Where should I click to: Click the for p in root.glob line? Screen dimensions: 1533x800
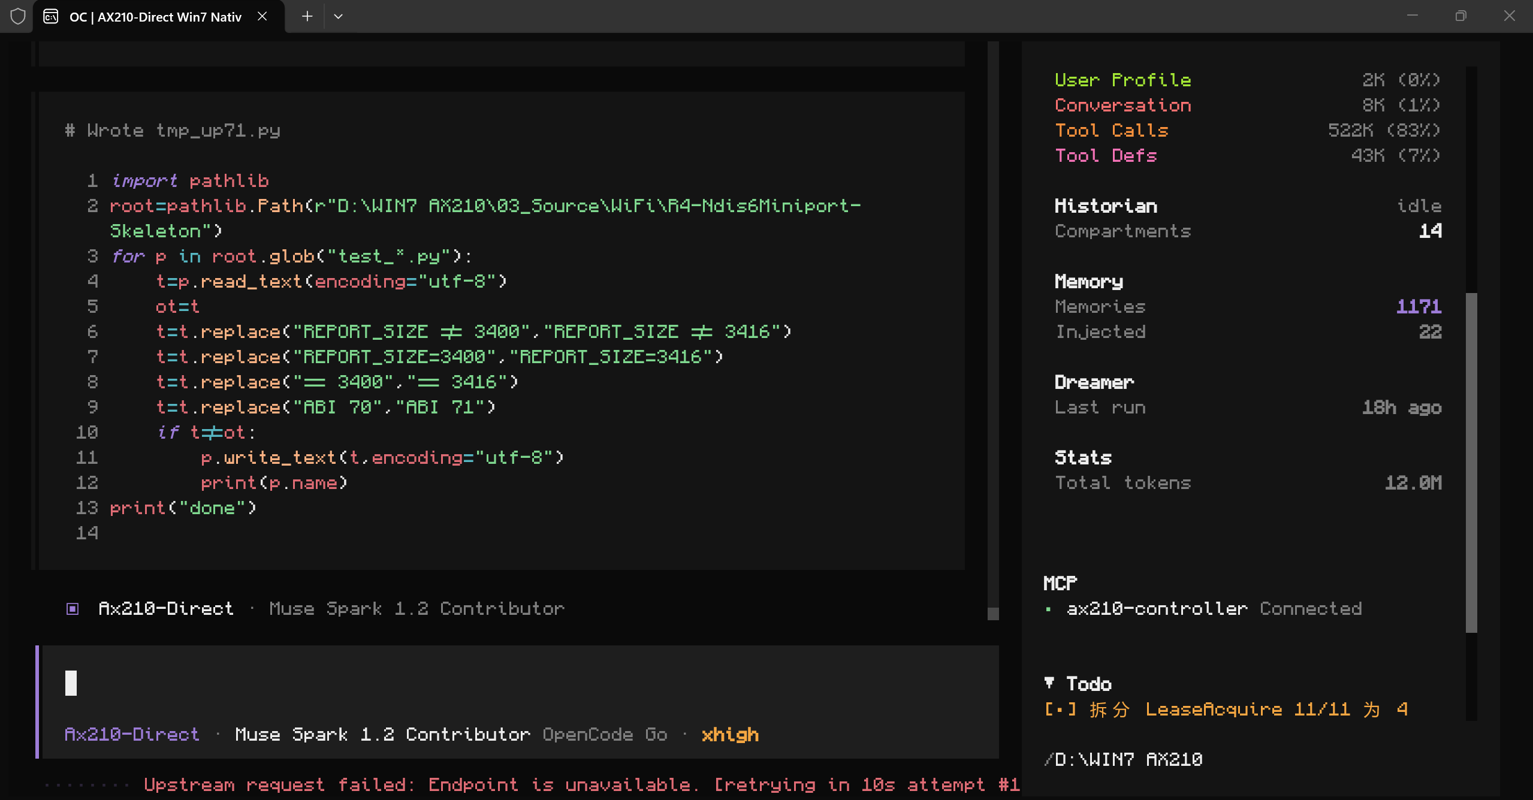(x=292, y=256)
